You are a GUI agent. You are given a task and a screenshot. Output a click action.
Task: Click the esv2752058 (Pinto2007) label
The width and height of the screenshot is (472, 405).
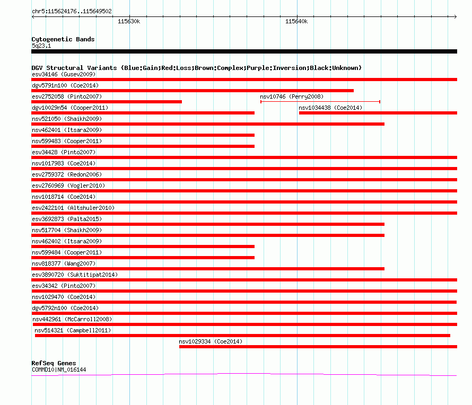67,96
